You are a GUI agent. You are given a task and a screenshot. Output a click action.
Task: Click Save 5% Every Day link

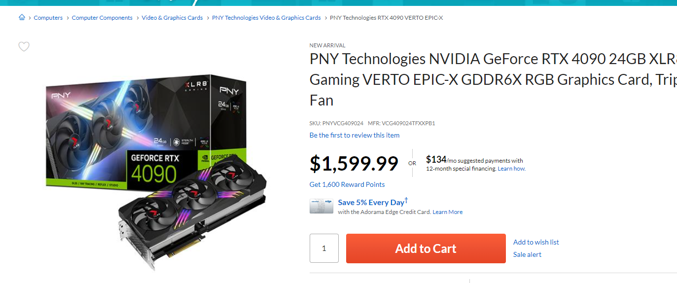[371, 202]
